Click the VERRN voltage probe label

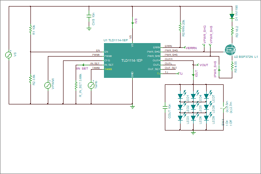[191, 48]
